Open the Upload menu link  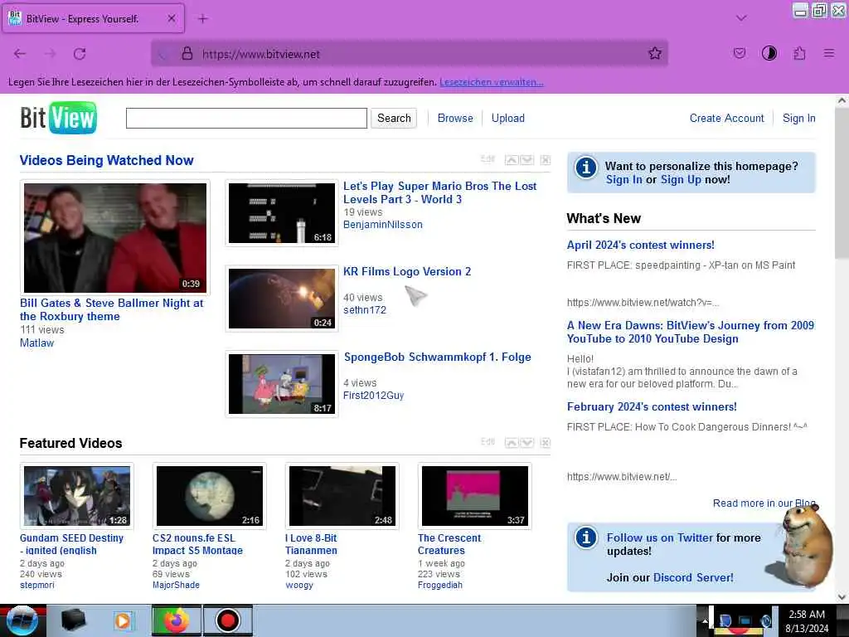[x=508, y=118]
